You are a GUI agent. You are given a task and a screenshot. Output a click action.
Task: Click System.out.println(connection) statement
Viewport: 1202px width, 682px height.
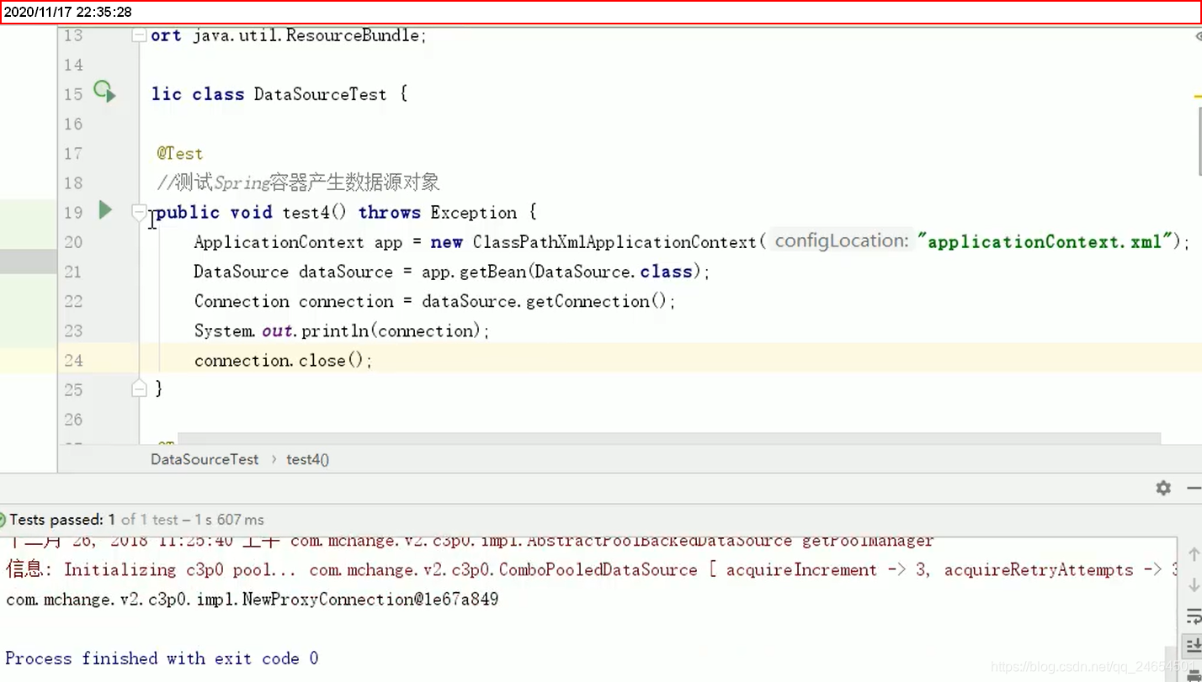pos(342,330)
